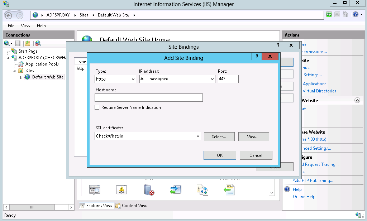Click the Back navigation arrow icon
This screenshot has height=221, width=367.
[x=9, y=16]
